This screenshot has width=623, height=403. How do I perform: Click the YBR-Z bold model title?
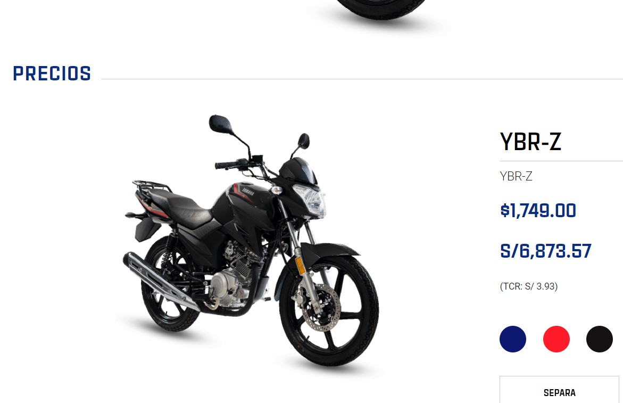[530, 142]
